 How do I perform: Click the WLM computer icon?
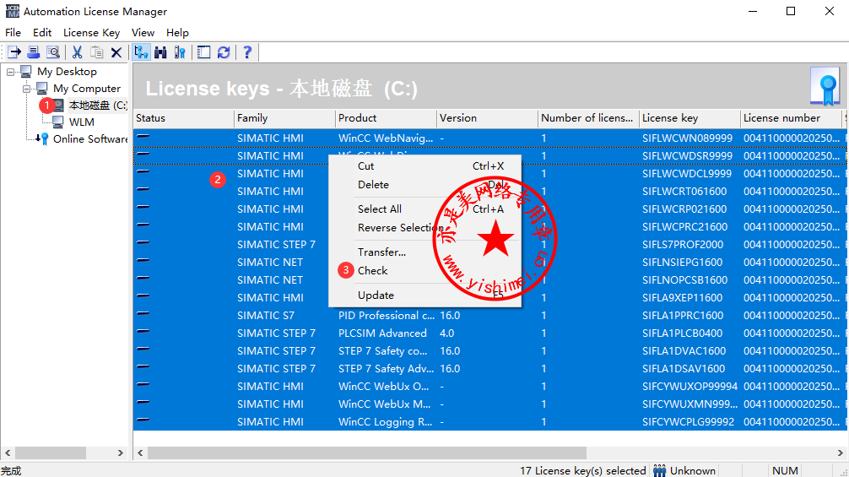pyautogui.click(x=57, y=122)
